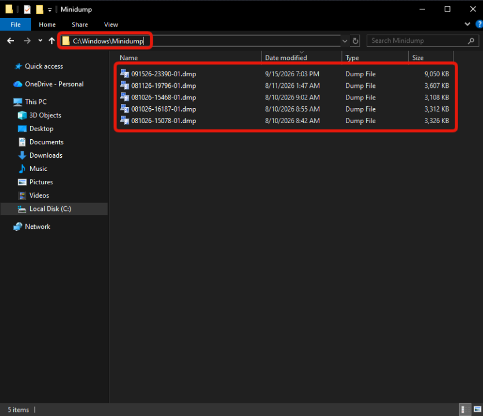Open 3D Objects folder in sidebar
Screen dimensions: 483x416
point(45,115)
